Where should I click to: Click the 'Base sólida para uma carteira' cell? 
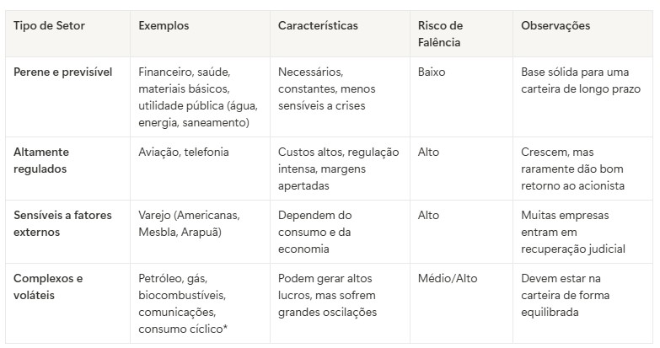pyautogui.click(x=581, y=81)
